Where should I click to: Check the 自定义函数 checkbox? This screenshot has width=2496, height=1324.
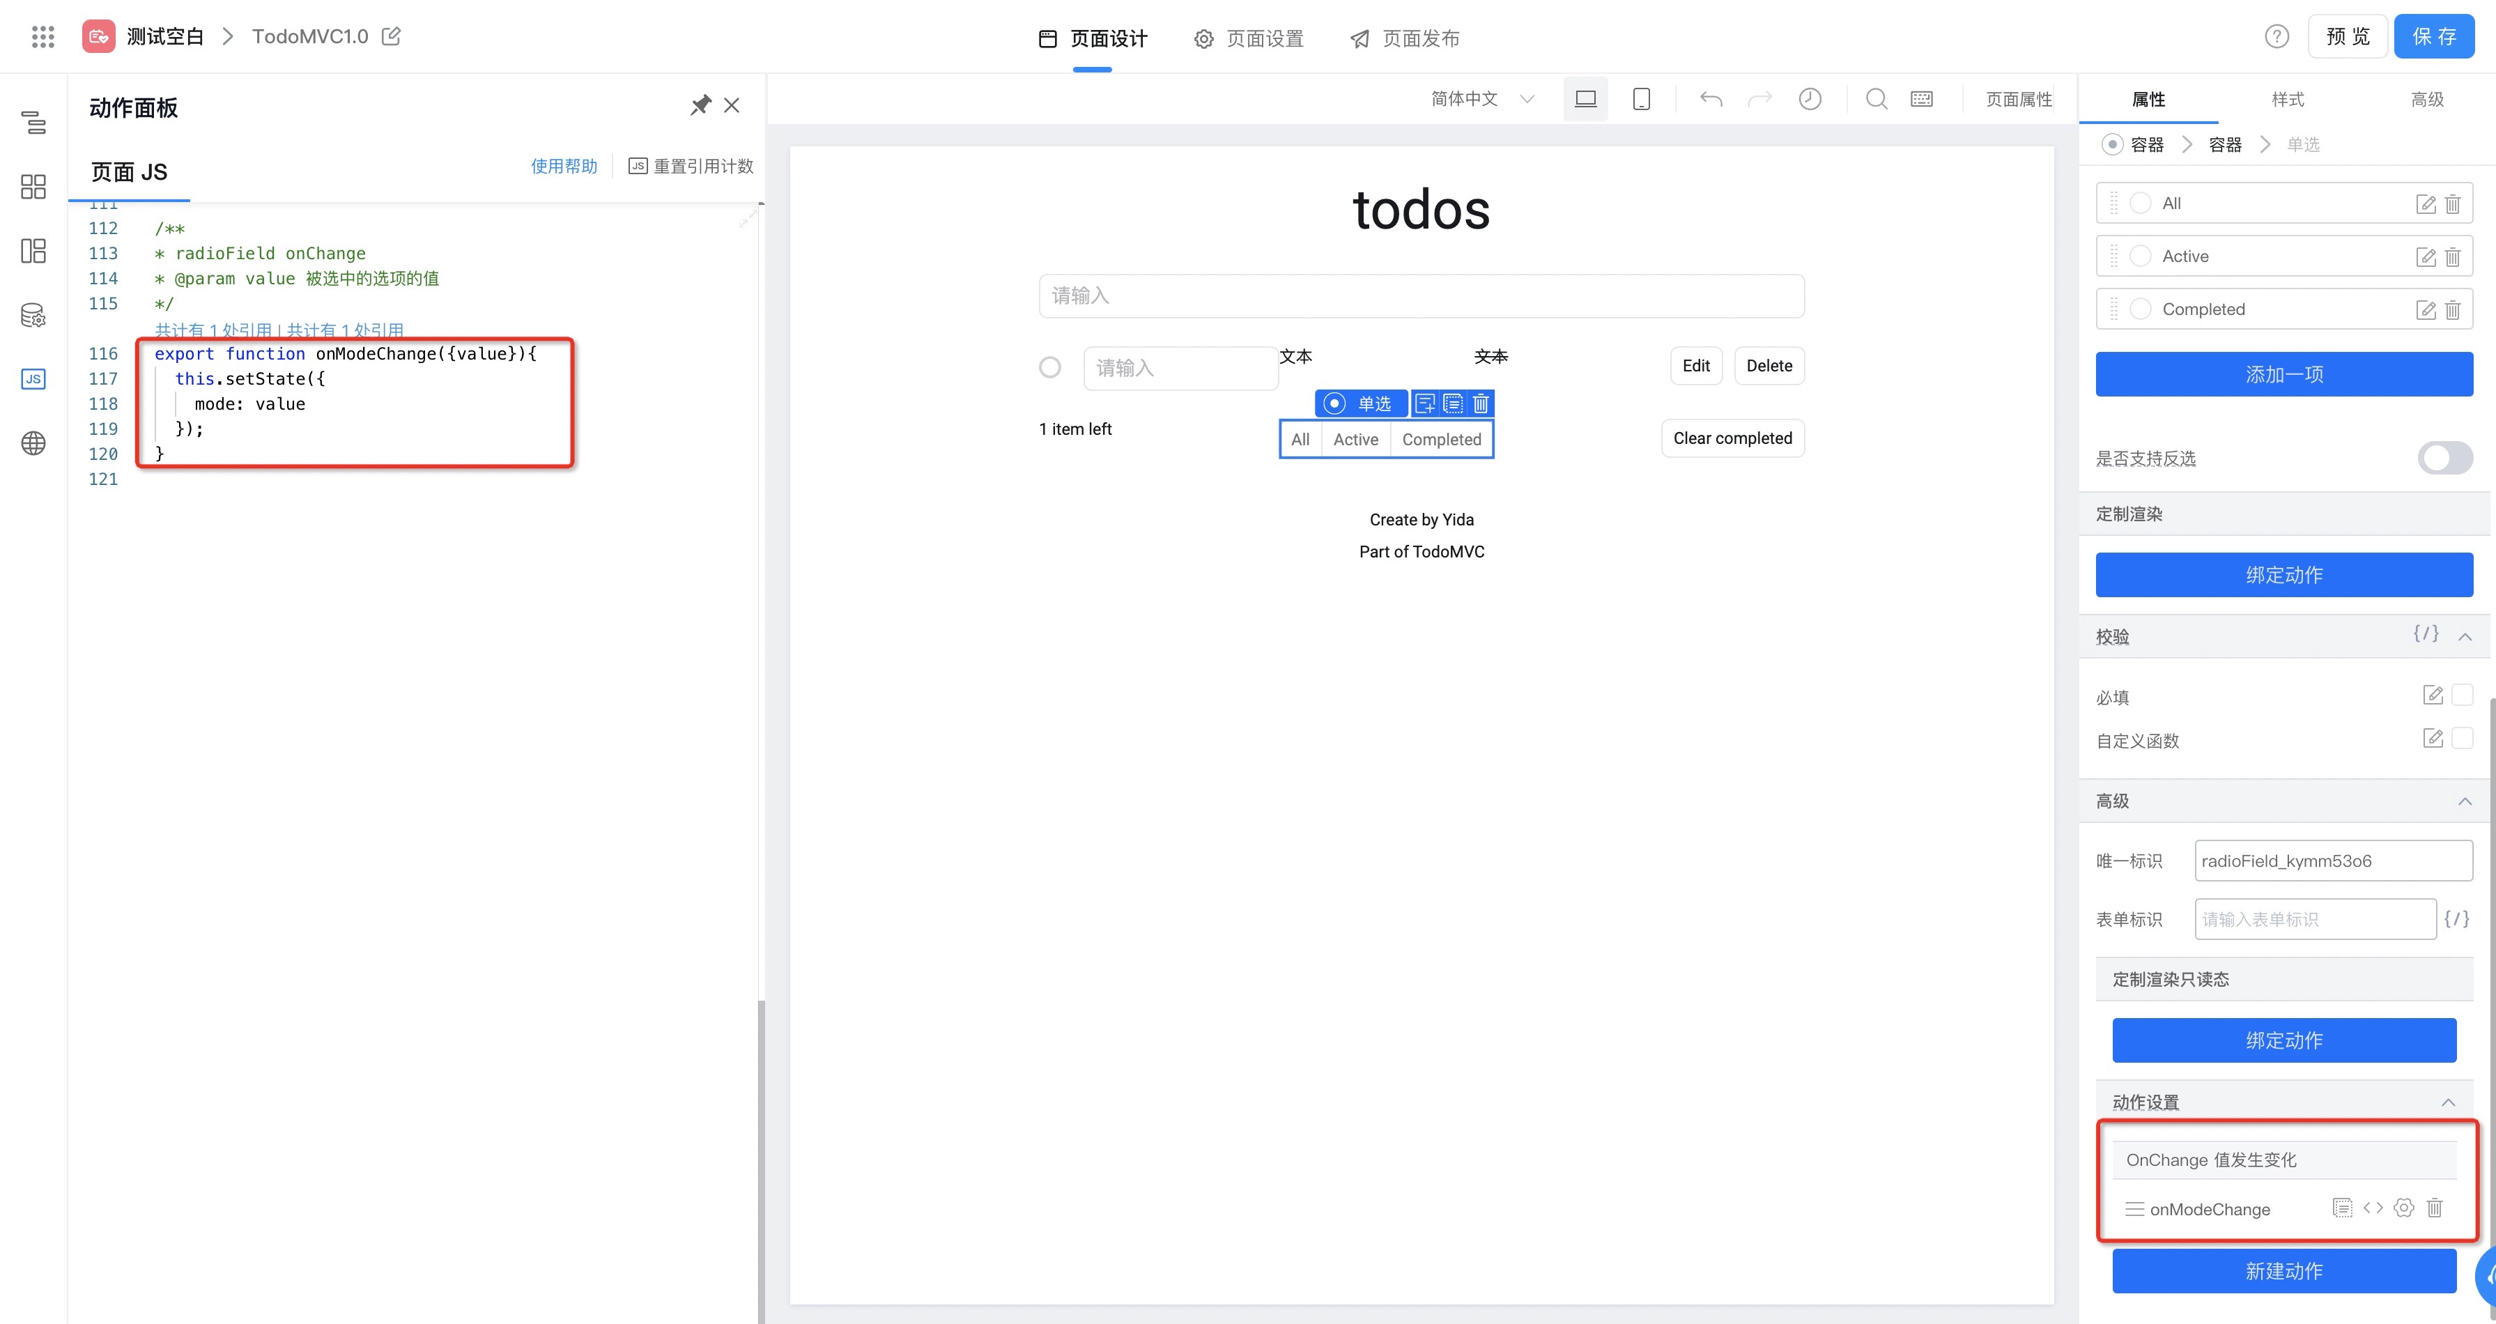(2462, 739)
